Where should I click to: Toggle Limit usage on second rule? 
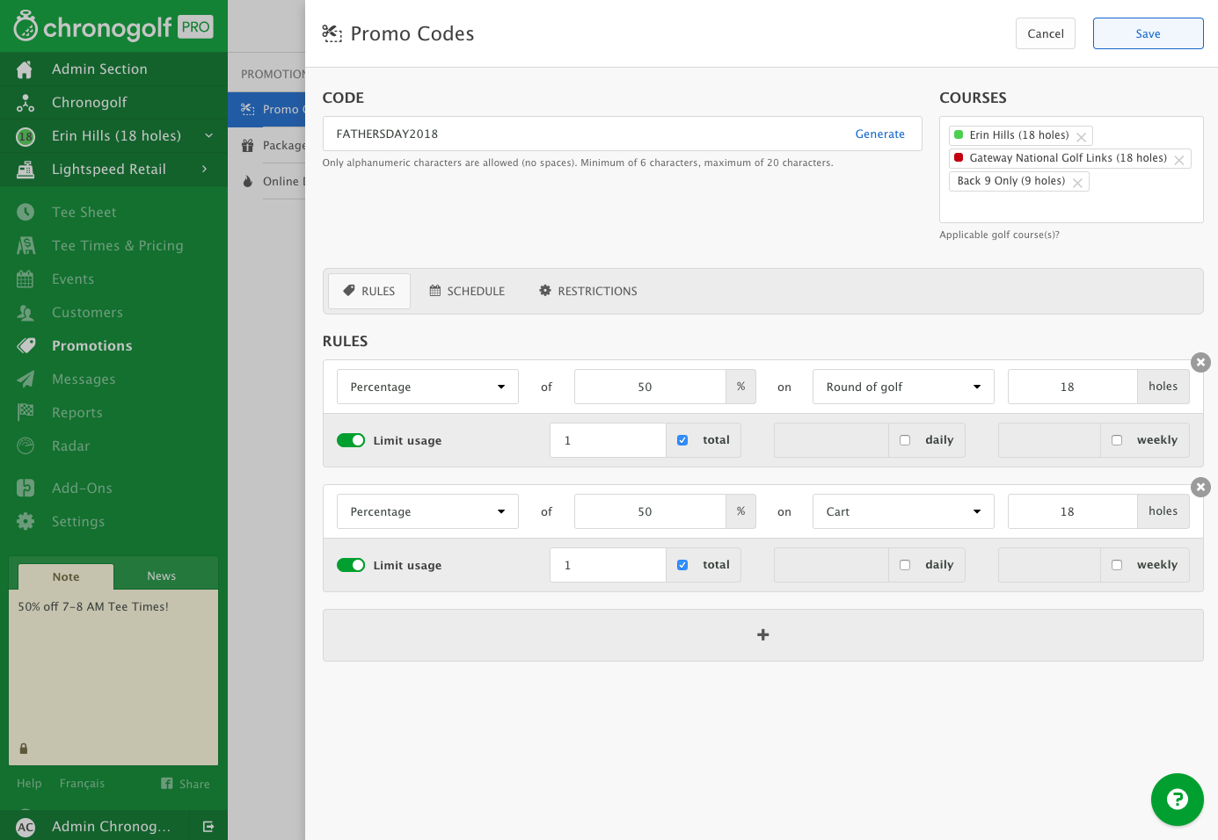351,565
